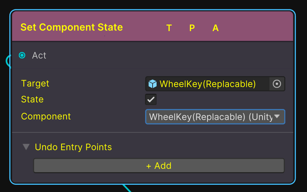Click the State property label
Screen dimensions: 307x192
[32, 100]
